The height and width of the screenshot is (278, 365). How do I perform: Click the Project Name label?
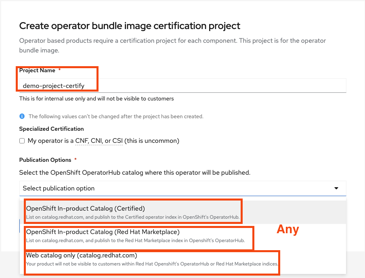(x=37, y=70)
